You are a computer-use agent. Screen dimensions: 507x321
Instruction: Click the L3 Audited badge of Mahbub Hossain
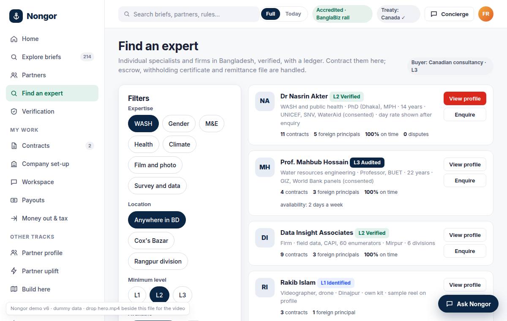pyautogui.click(x=367, y=162)
